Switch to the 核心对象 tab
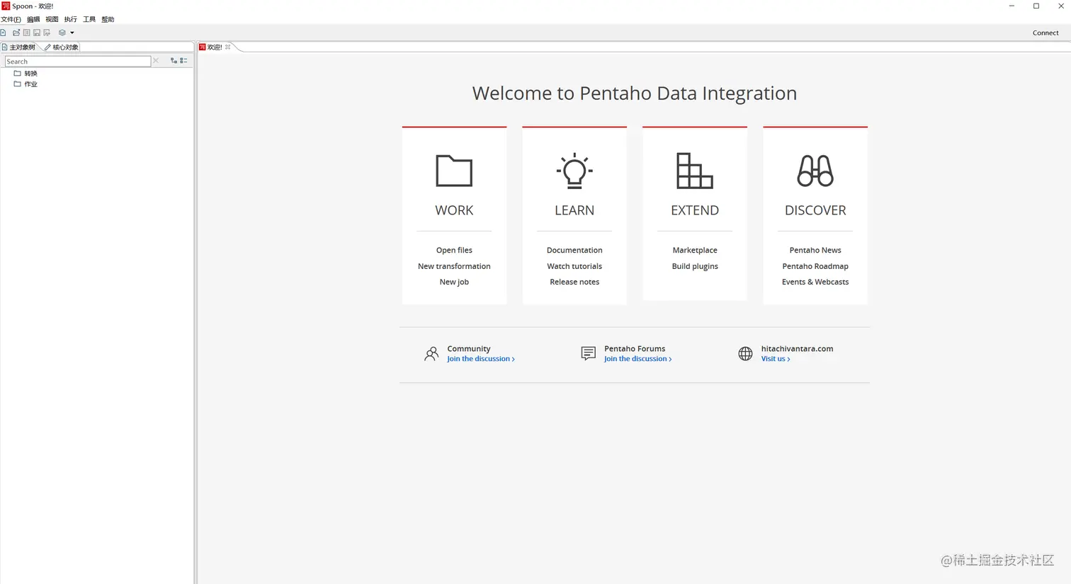This screenshot has width=1071, height=584. (x=62, y=47)
